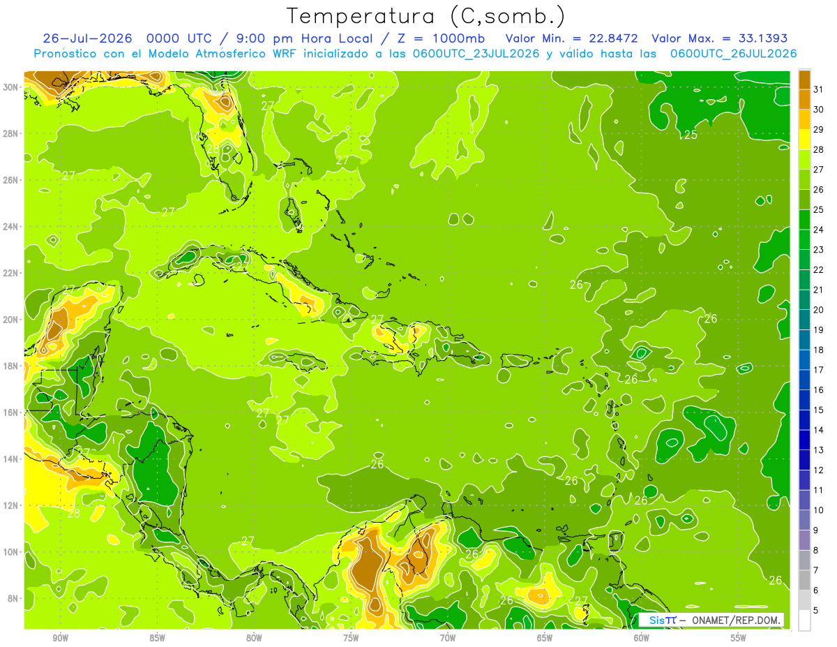Click the "65W" longitude label

(x=545, y=638)
